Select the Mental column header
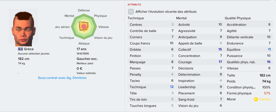 click(181, 18)
